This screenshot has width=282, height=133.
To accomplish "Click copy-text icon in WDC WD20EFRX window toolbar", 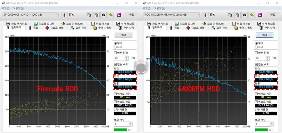I will click(230, 15).
